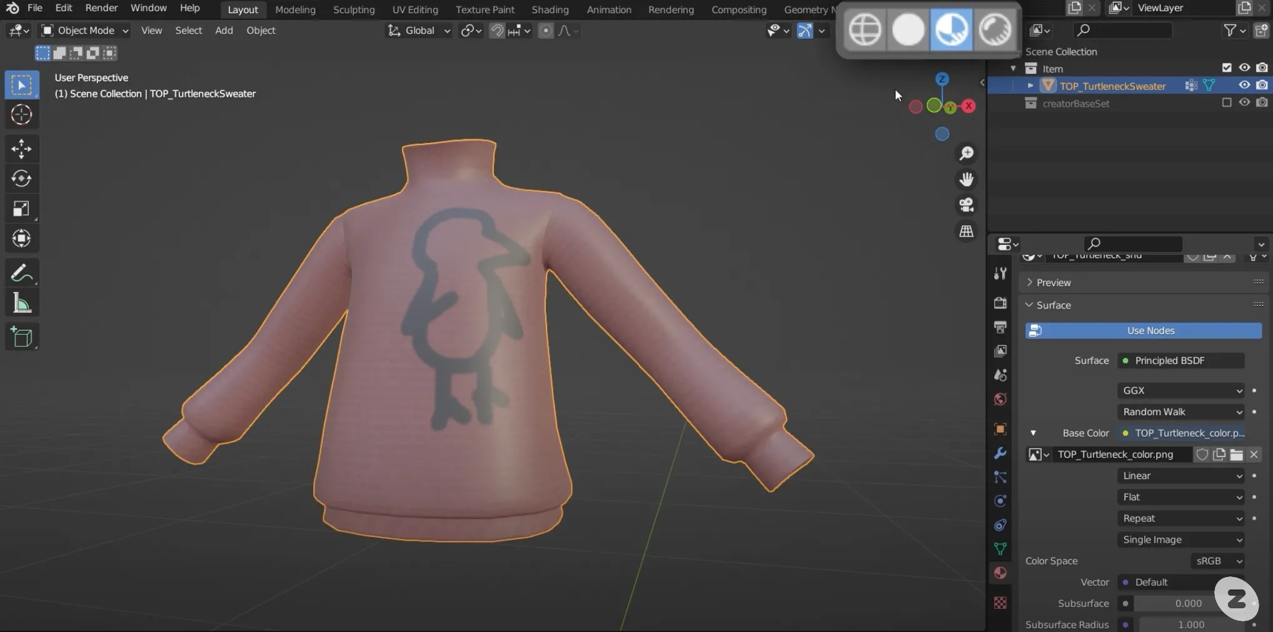Screen dimensions: 1273x632
Task: Open the View Layer properties tab
Action: (1000, 351)
